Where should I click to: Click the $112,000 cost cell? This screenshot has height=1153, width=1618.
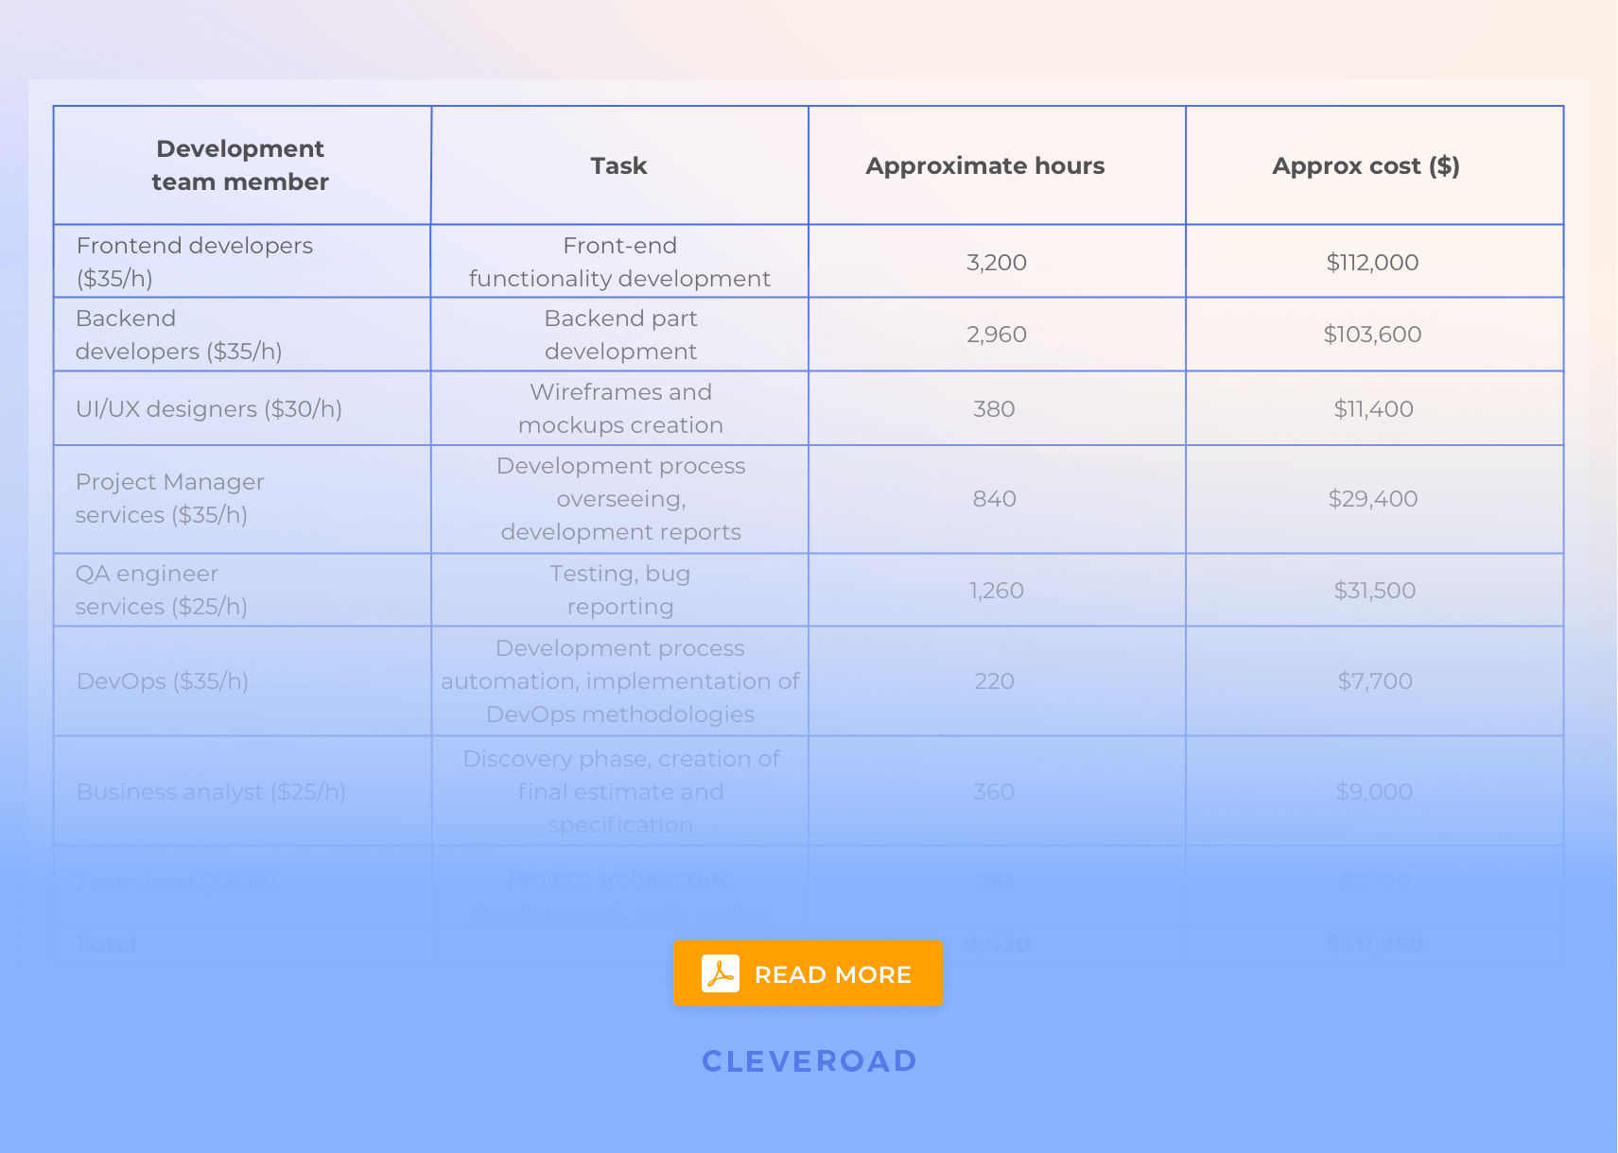click(x=1372, y=262)
